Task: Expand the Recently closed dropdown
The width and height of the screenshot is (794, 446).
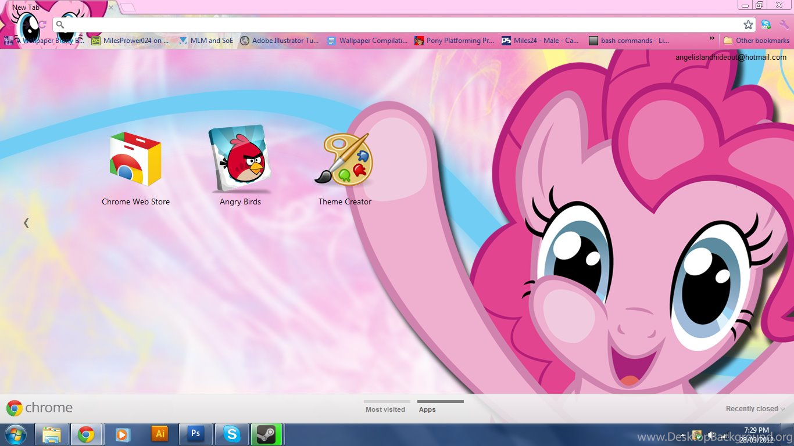Action: click(x=755, y=409)
